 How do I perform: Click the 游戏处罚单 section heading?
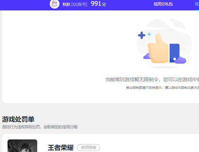pyautogui.click(x=18, y=119)
